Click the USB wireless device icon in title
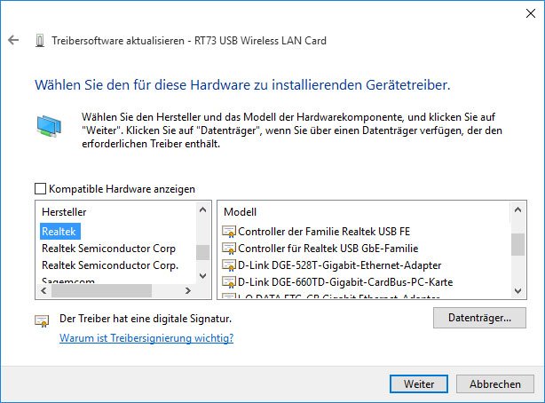The image size is (545, 403). tap(40, 41)
